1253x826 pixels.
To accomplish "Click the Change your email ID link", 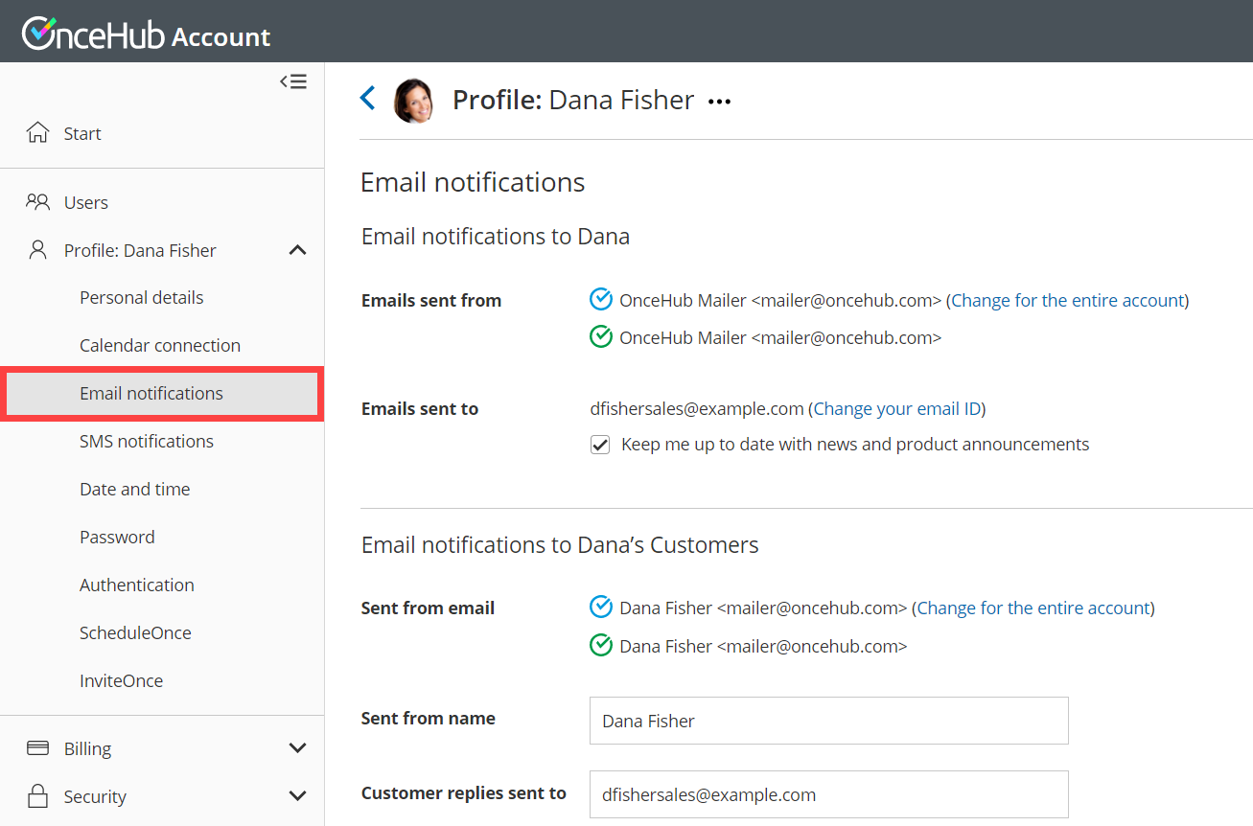I will click(x=897, y=409).
